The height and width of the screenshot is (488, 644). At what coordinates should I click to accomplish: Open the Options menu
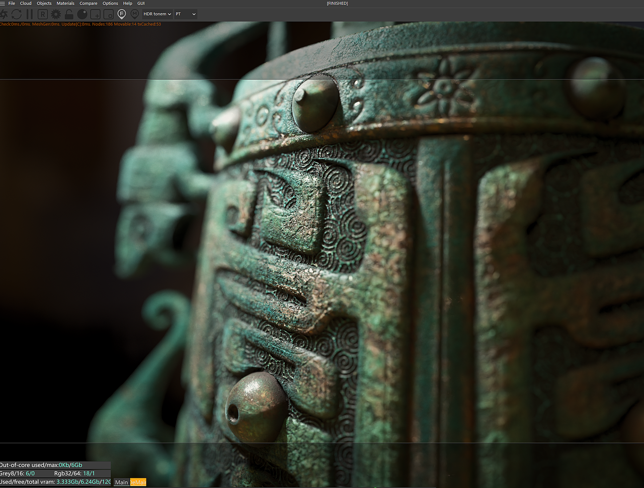click(x=110, y=4)
